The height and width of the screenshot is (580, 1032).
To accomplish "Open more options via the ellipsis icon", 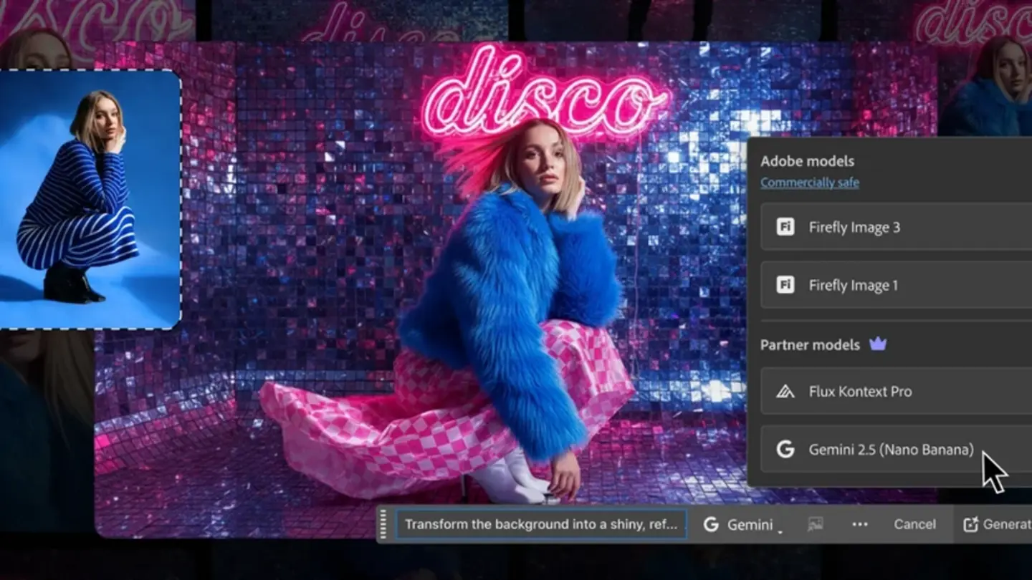I will pos(859,524).
